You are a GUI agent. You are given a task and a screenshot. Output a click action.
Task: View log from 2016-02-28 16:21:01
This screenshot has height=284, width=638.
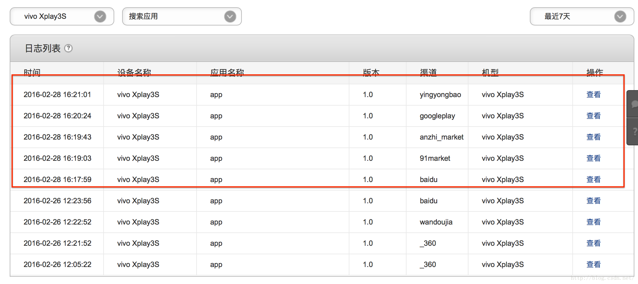[x=593, y=95]
